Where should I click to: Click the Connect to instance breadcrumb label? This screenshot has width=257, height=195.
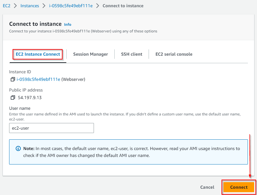[x=123, y=6]
